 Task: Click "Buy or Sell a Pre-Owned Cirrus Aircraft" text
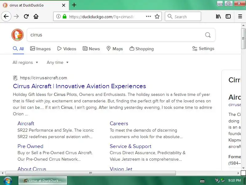pyautogui.click(x=55, y=153)
